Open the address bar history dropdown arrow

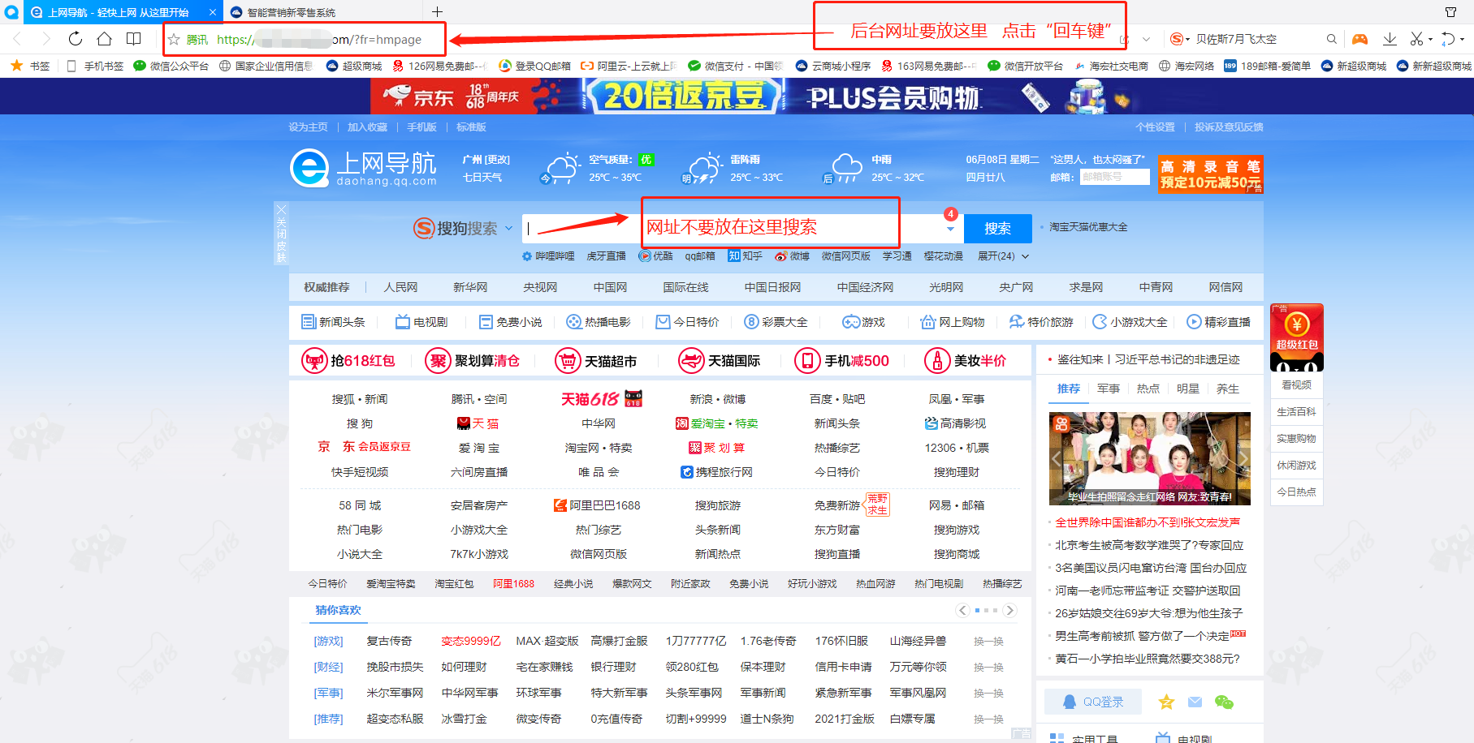(1146, 39)
